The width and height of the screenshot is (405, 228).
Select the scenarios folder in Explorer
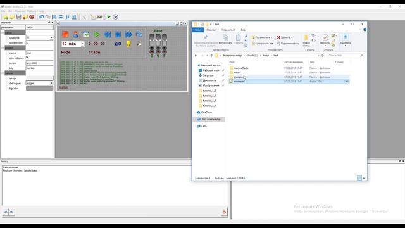289,77
